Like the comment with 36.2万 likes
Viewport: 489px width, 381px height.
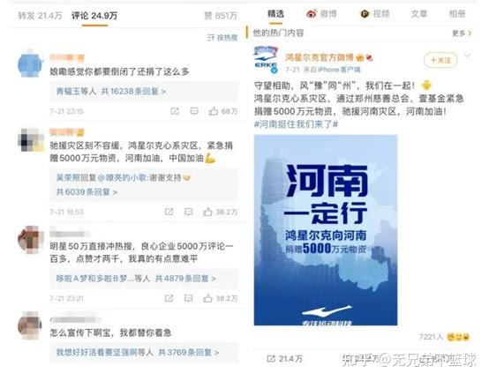coord(220,212)
